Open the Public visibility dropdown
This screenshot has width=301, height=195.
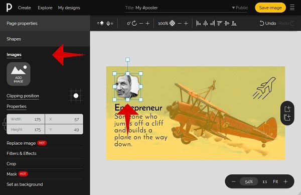(240, 8)
